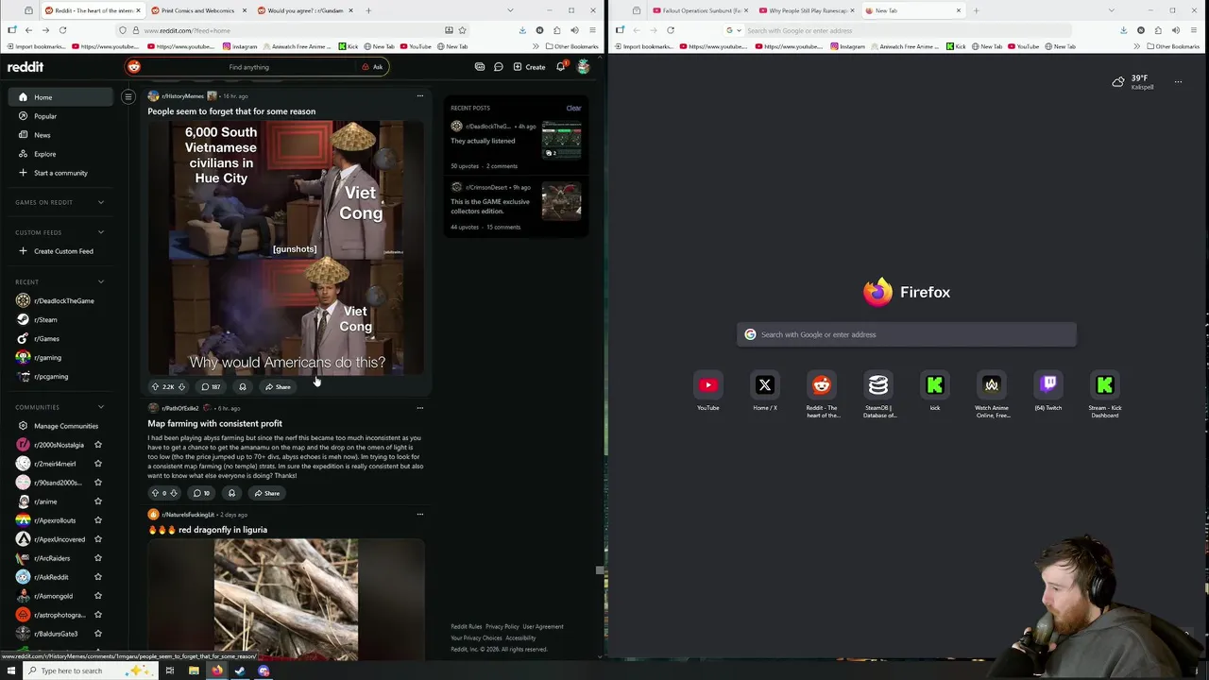Click Ask button in Reddit search bar
Screen dimensions: 1209x680
372,67
